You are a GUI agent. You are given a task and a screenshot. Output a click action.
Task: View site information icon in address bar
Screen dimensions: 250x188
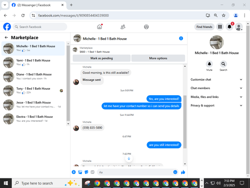point(33,16)
